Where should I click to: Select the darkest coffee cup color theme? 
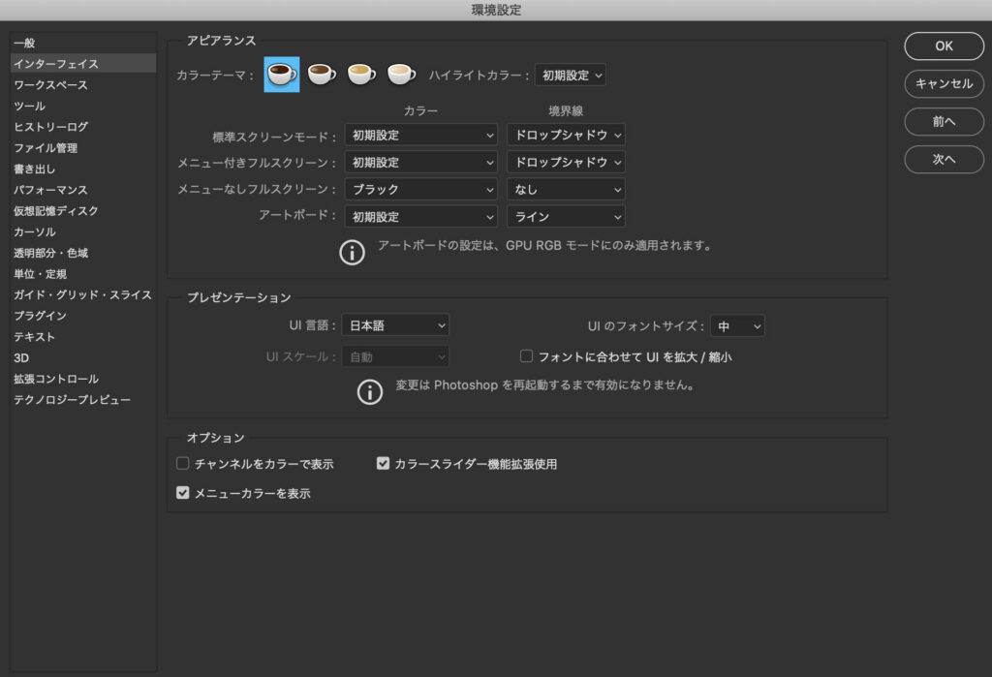282,75
